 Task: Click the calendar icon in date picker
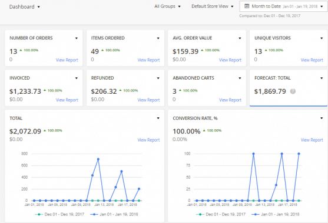tap(247, 6)
